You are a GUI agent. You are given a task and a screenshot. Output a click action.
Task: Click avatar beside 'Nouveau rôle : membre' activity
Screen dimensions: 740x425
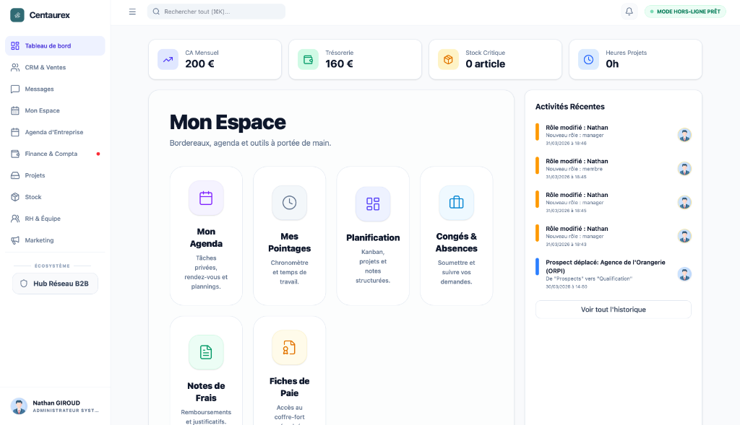pyautogui.click(x=684, y=169)
